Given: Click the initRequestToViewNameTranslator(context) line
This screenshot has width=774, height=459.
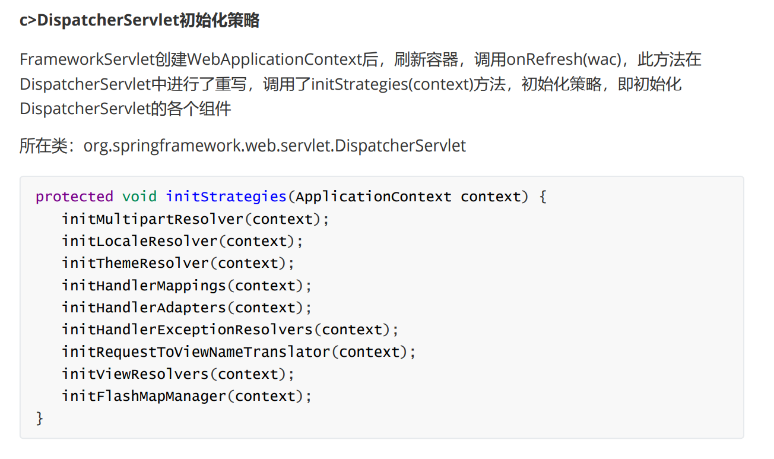Looking at the screenshot, I should click(x=239, y=352).
